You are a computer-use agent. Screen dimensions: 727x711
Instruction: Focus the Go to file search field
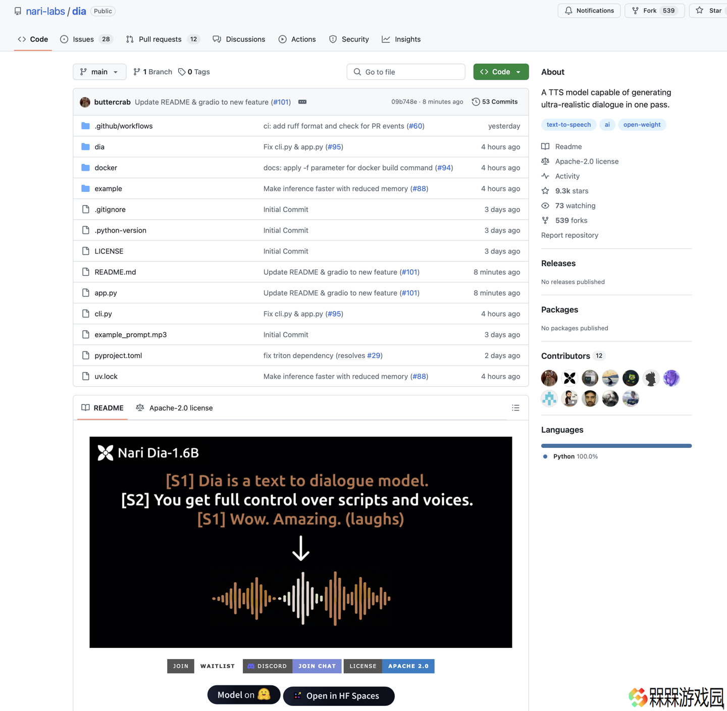(x=406, y=72)
